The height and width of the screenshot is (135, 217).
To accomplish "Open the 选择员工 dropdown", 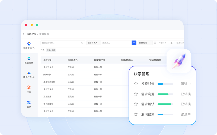I will (115, 43).
